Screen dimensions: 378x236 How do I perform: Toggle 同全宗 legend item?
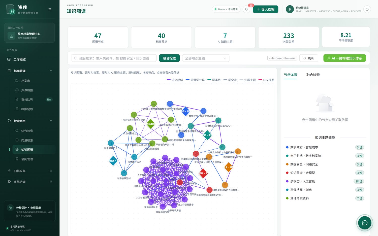(230, 80)
